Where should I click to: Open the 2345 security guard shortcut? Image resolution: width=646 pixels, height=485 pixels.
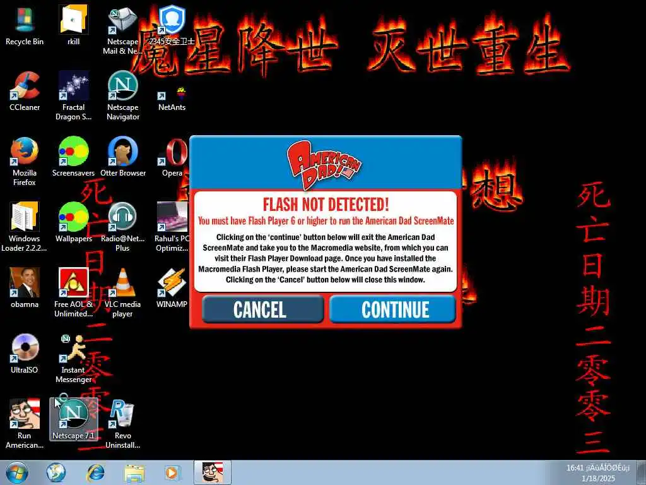(x=172, y=25)
